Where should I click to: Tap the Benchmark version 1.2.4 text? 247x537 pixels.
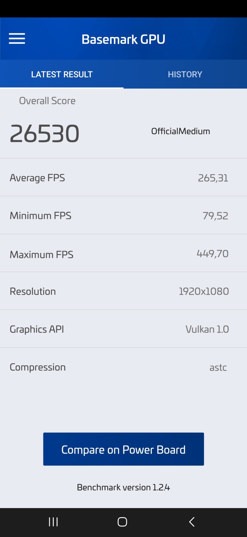[x=123, y=487]
